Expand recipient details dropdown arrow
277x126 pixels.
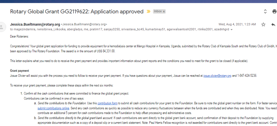click(x=232, y=29)
